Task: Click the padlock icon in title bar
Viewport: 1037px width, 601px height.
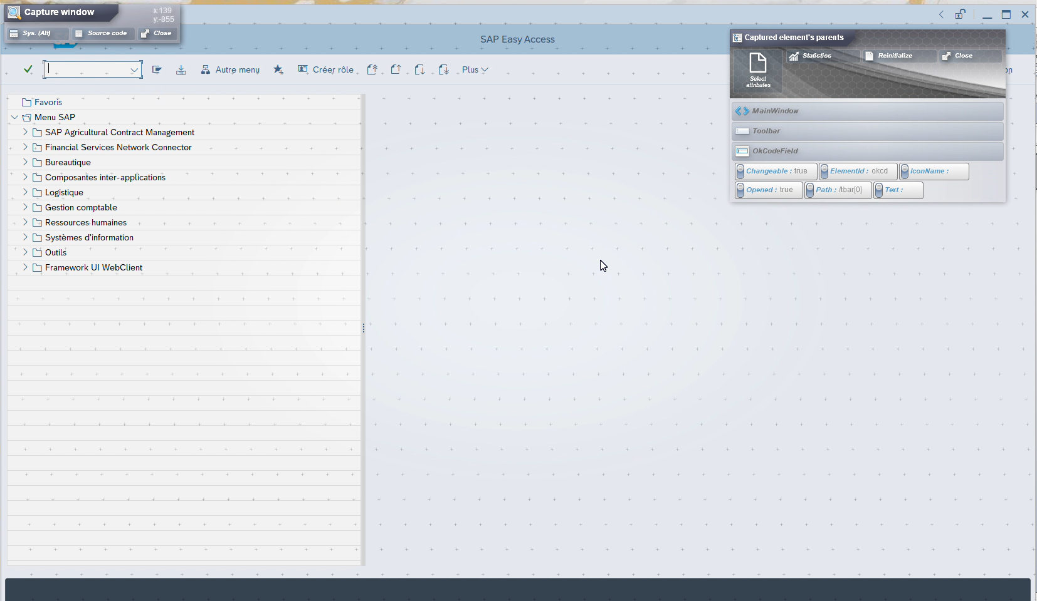Action: (x=960, y=14)
